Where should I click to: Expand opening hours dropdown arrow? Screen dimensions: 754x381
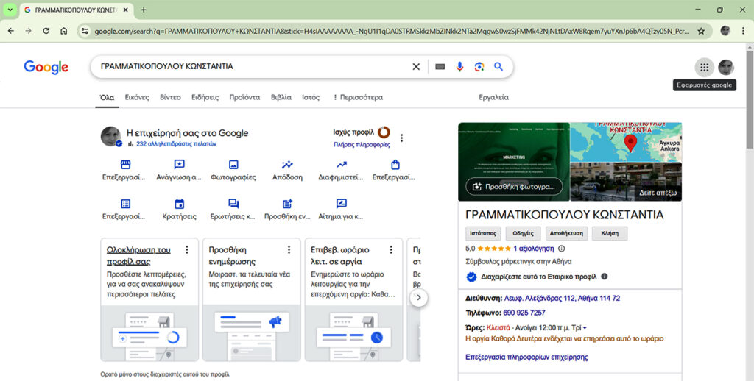(585, 327)
